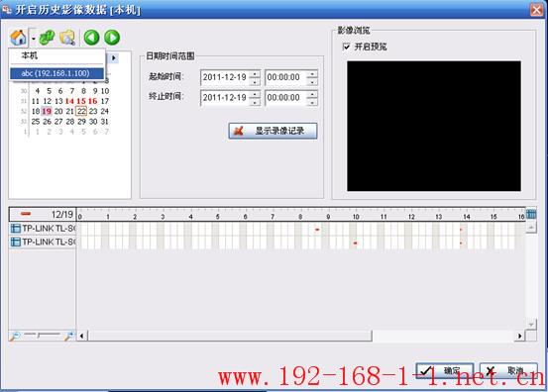
Task: Click the 显示录像记录 button
Action: click(273, 131)
